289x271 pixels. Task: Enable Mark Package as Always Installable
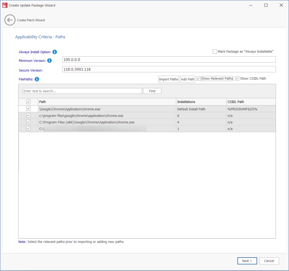pyautogui.click(x=215, y=51)
